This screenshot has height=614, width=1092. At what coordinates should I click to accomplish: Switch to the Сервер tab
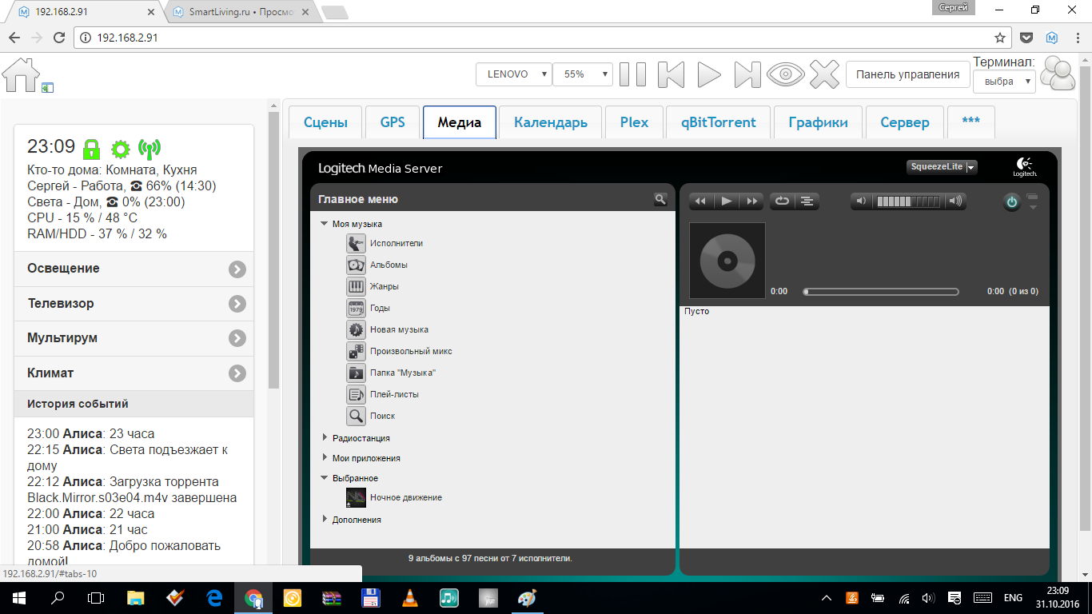tap(905, 122)
